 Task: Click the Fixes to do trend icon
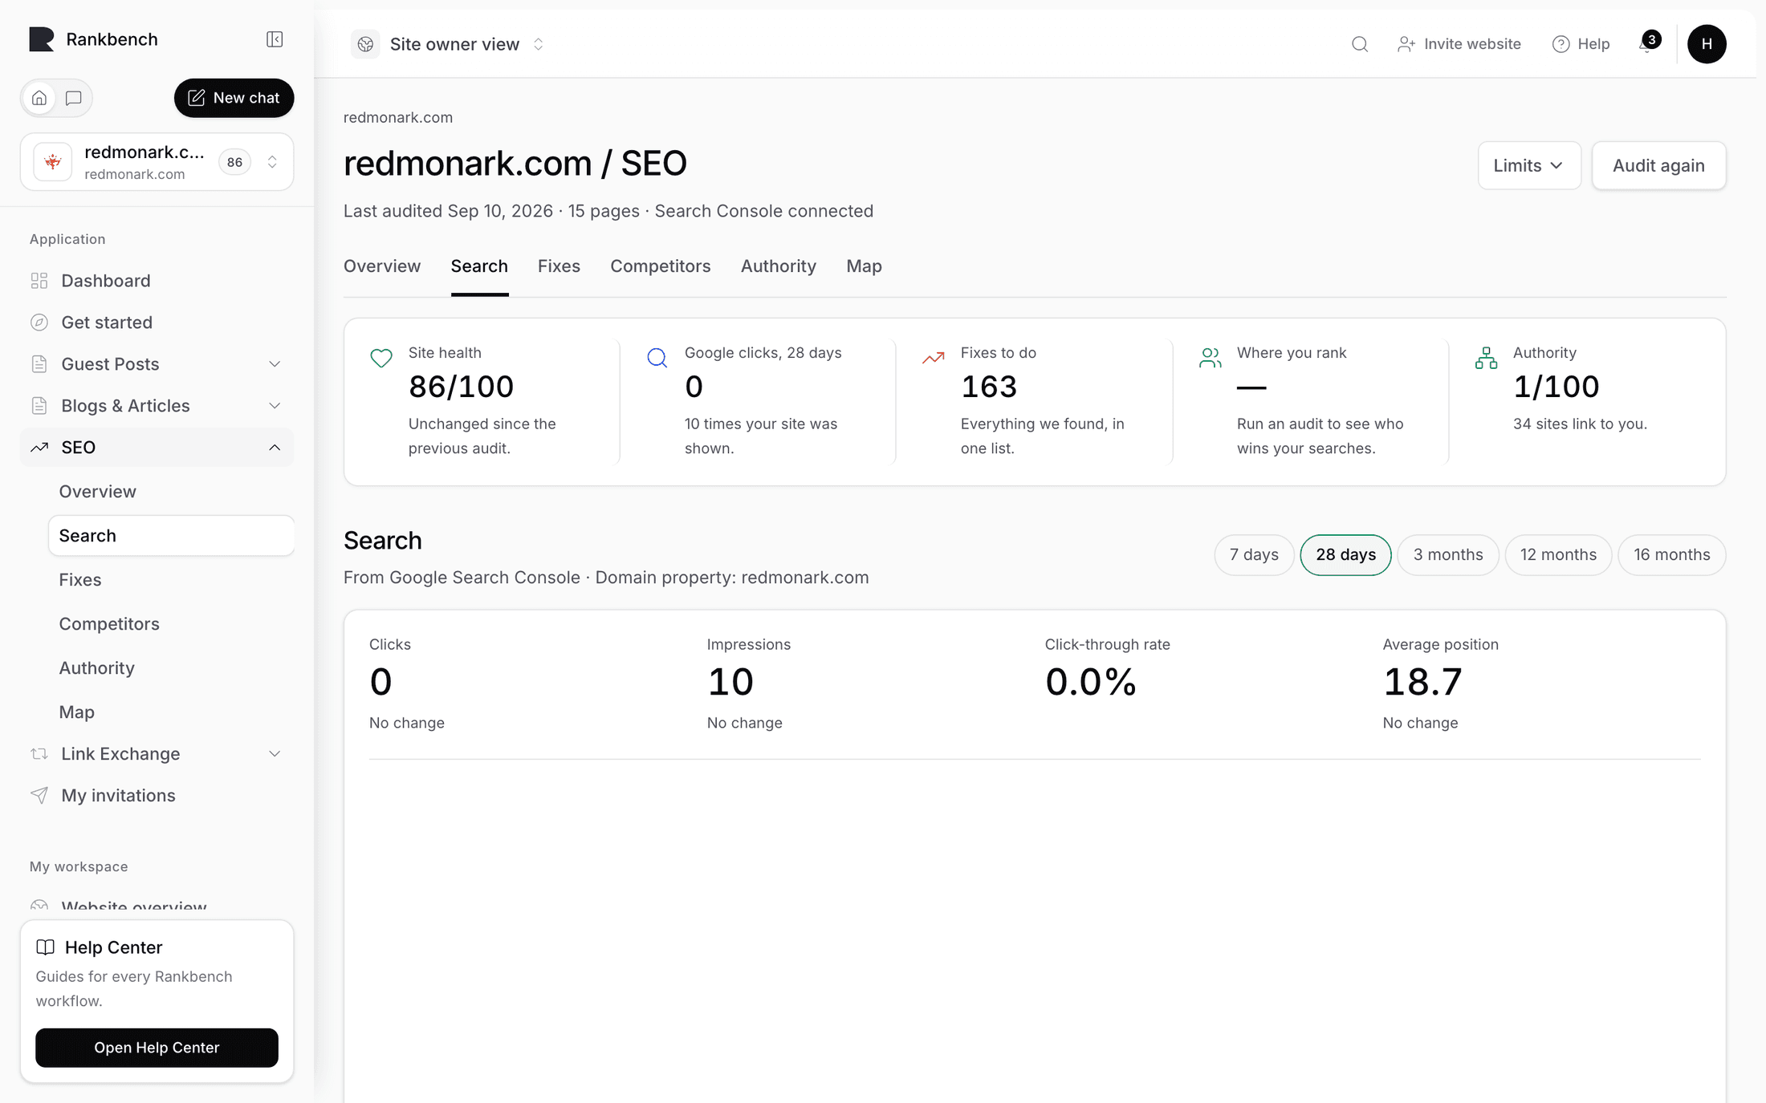tap(933, 358)
